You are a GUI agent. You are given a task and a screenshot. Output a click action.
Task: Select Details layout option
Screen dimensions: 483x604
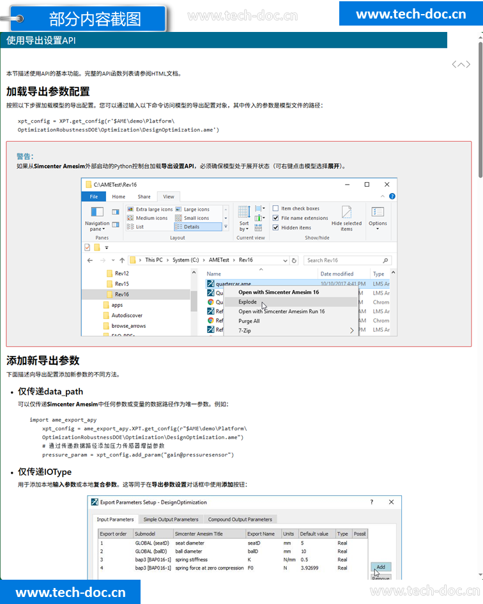click(198, 227)
